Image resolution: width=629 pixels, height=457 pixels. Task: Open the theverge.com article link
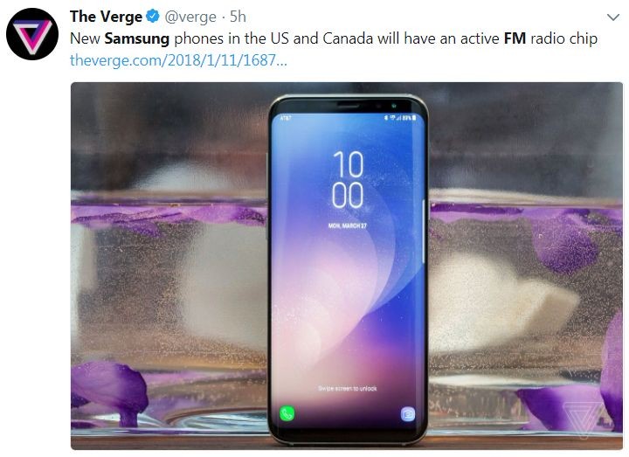point(178,60)
